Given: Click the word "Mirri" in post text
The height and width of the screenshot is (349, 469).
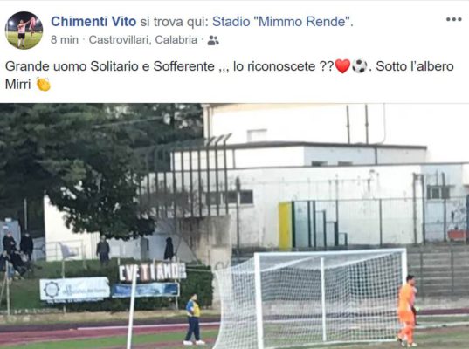Looking at the screenshot, I should tap(18, 85).
